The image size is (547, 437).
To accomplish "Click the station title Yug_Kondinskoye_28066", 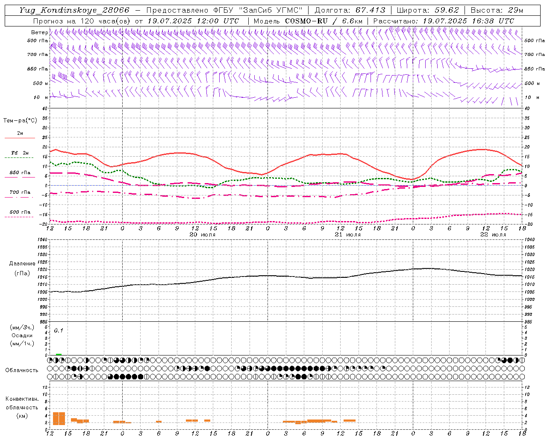I will (x=74, y=10).
